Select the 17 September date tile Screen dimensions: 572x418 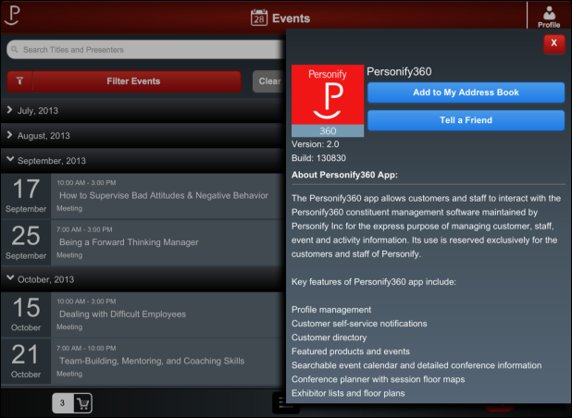point(26,196)
